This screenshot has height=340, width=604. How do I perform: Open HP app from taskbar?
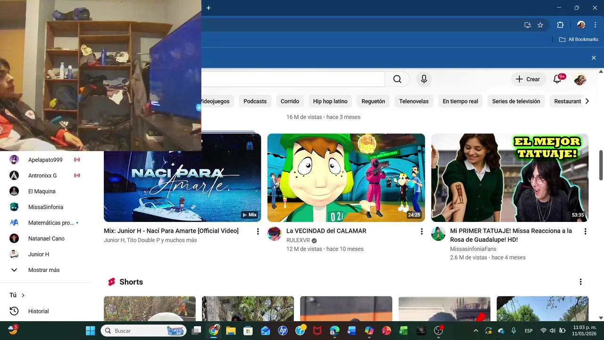pos(283,331)
